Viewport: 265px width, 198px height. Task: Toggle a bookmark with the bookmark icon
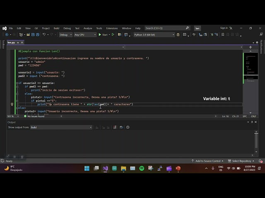[x=223, y=35]
